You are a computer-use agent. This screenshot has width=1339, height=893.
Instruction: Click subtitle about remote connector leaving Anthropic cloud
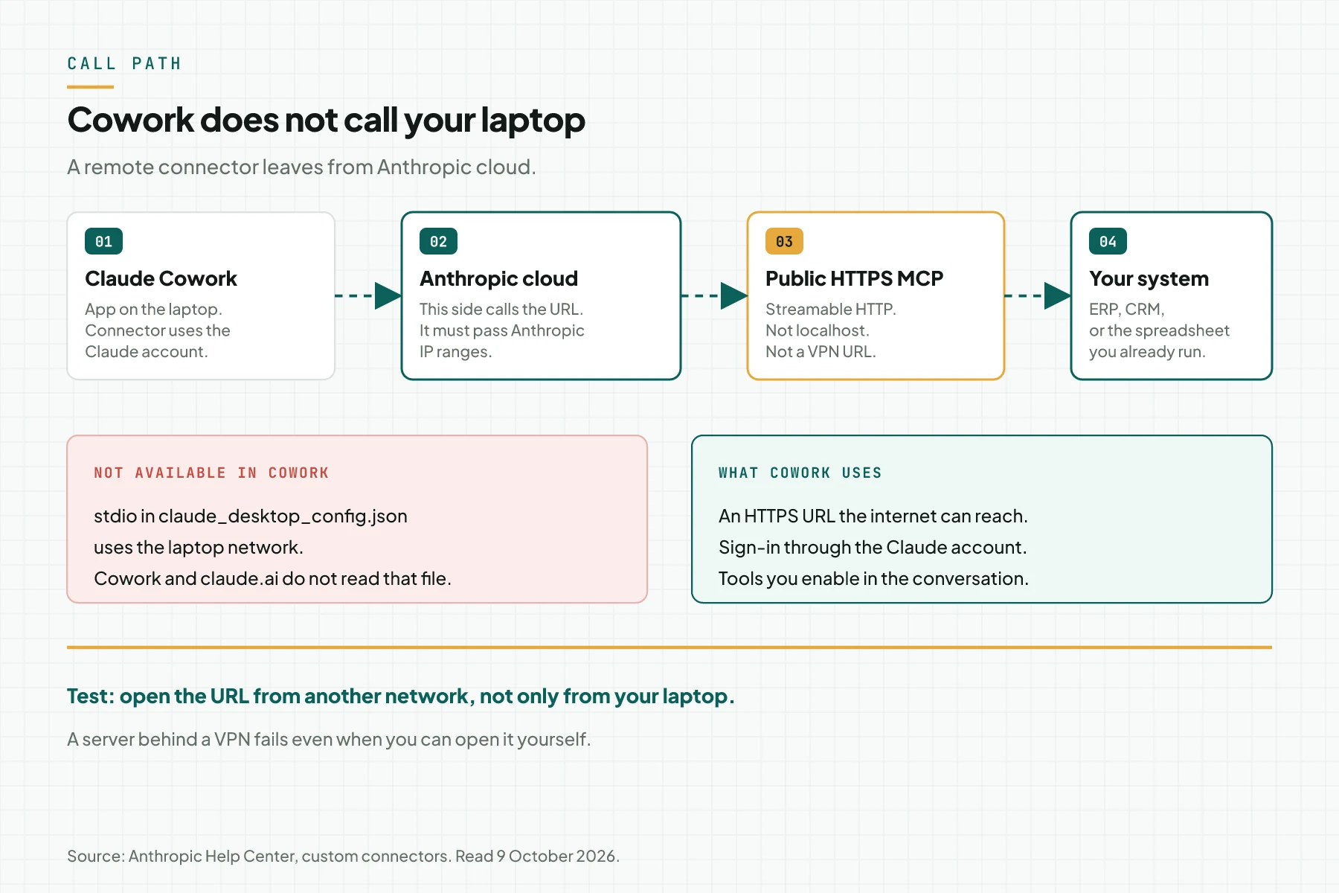point(301,167)
